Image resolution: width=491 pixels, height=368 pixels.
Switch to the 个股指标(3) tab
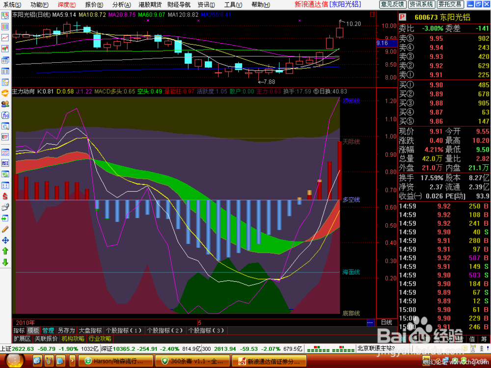click(x=206, y=330)
